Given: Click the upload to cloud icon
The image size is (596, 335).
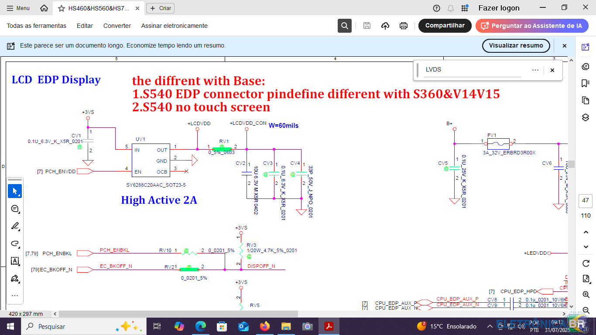Looking at the screenshot, I should tap(385, 26).
